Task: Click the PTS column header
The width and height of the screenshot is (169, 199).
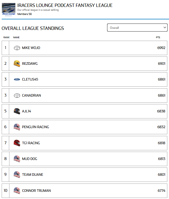Action: tap(158, 37)
